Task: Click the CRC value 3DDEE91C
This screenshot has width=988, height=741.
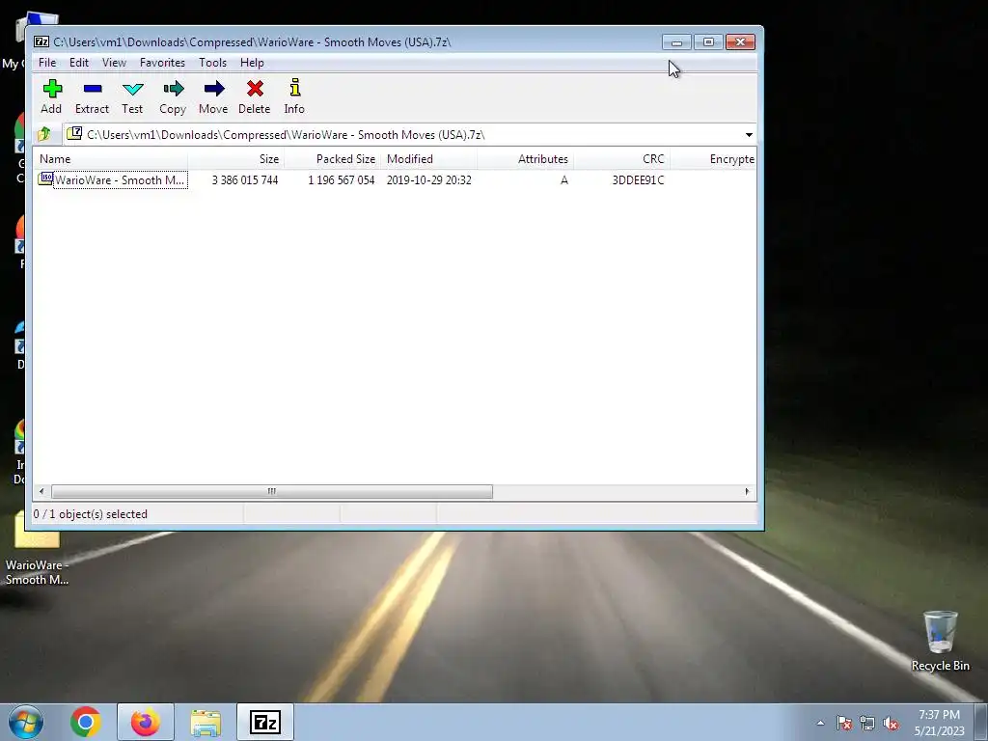Action: point(638,180)
